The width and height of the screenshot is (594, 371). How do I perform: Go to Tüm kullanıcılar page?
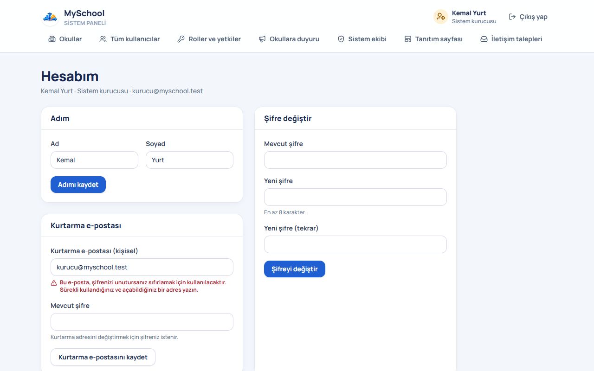(129, 39)
